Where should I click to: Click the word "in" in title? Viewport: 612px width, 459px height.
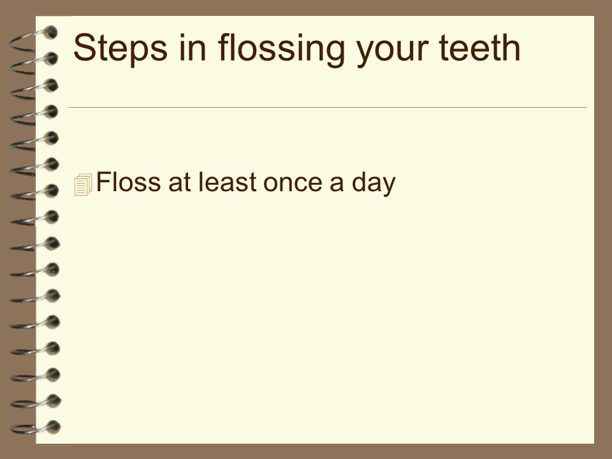pyautogui.click(x=193, y=47)
